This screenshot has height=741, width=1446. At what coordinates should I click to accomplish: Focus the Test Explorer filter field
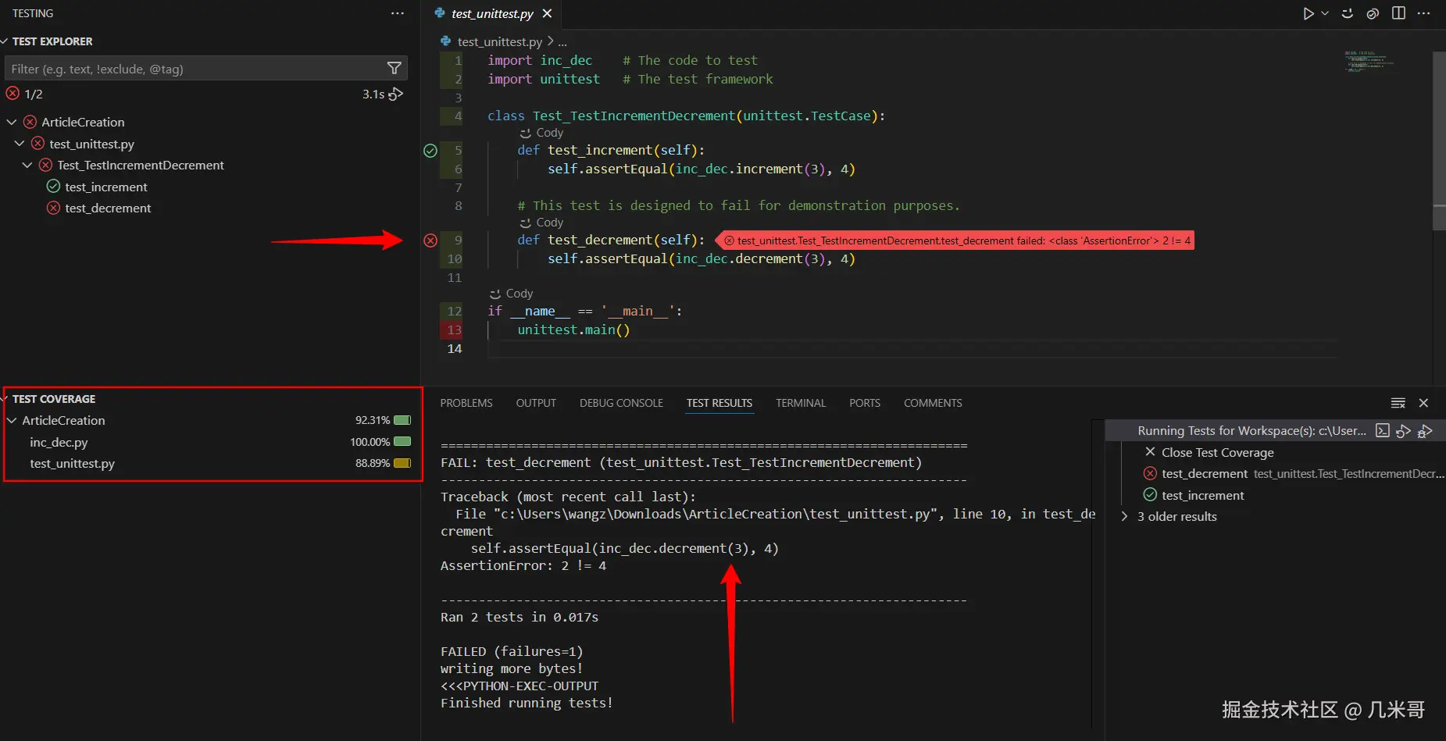pyautogui.click(x=195, y=69)
